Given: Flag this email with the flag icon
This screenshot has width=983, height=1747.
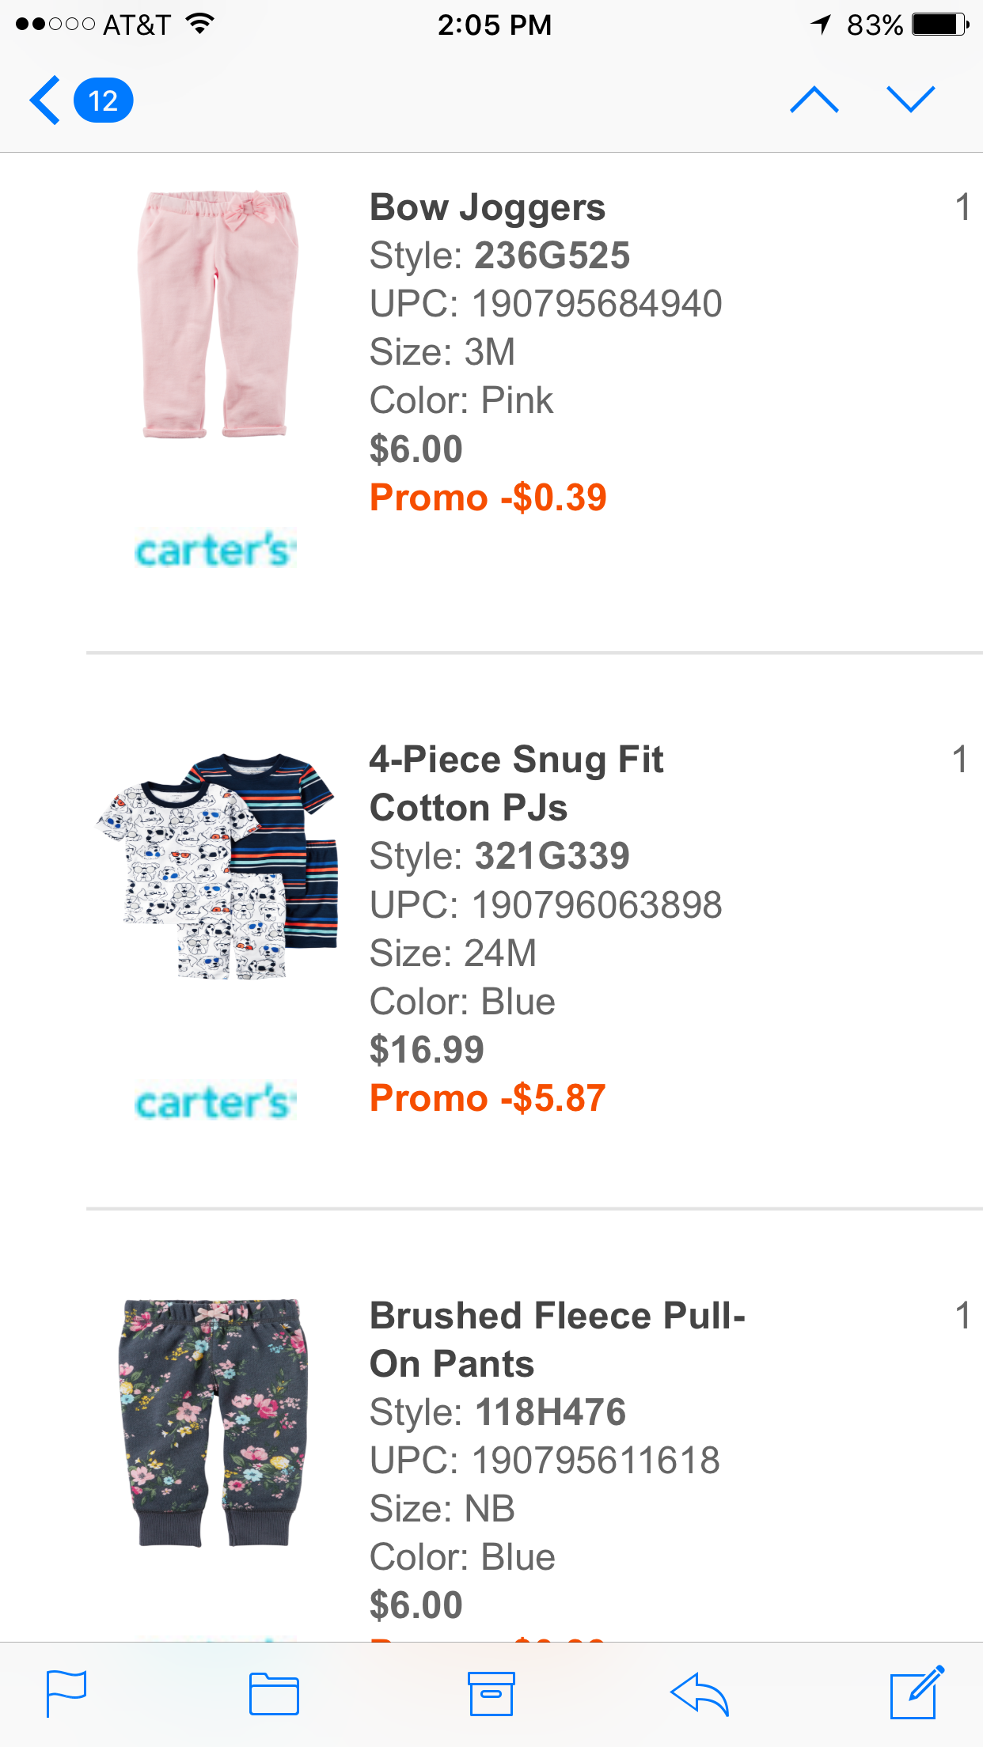Looking at the screenshot, I should 66,1693.
